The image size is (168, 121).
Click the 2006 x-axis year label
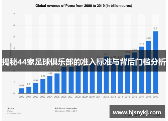coord(64,97)
